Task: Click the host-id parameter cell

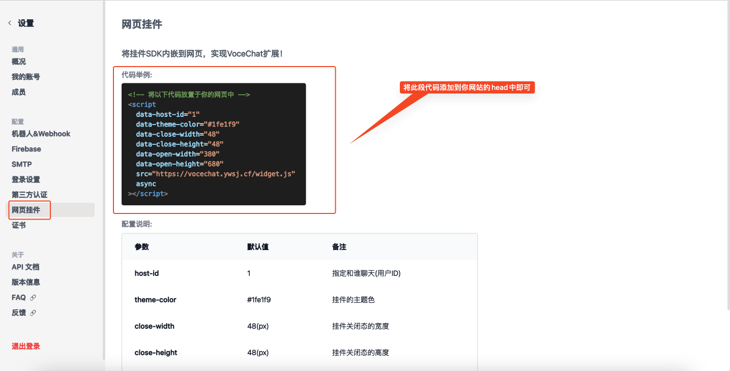Action: (x=147, y=273)
